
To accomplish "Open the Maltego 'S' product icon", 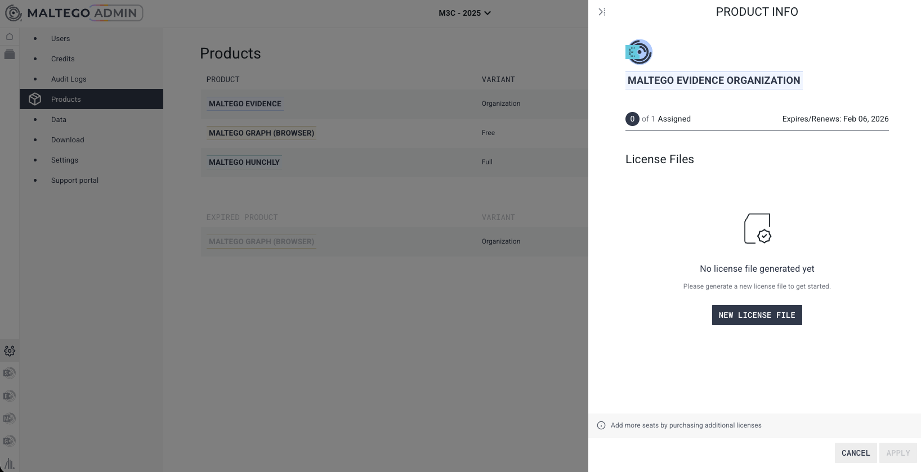I will (x=10, y=373).
